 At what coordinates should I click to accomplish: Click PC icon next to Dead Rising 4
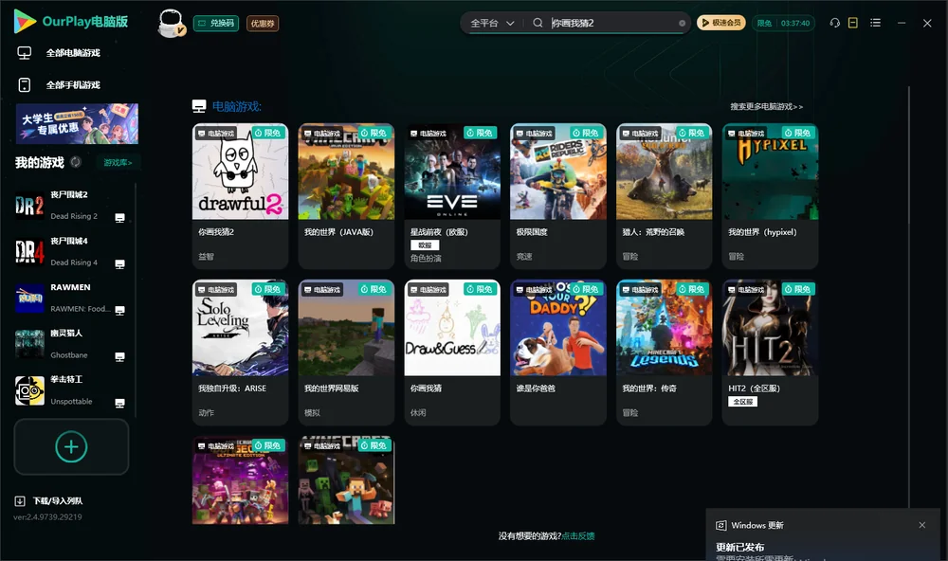point(119,264)
